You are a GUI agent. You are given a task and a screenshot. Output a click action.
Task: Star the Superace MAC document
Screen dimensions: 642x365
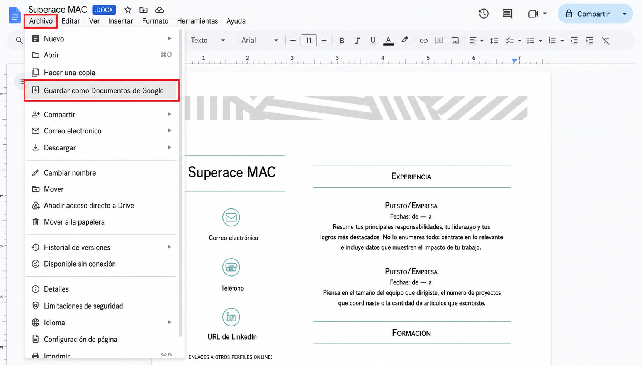point(128,10)
